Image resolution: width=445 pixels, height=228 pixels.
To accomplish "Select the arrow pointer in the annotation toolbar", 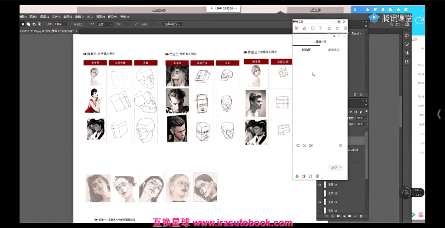I will click(x=296, y=28).
